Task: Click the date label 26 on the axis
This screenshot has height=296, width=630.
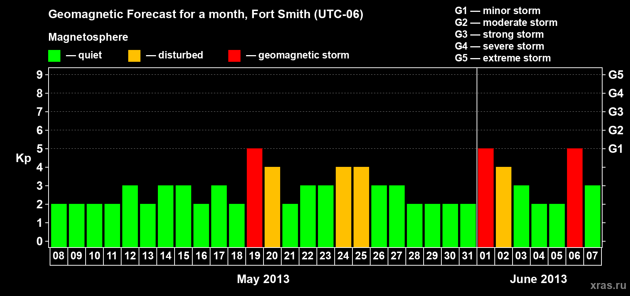Action: pyautogui.click(x=379, y=256)
